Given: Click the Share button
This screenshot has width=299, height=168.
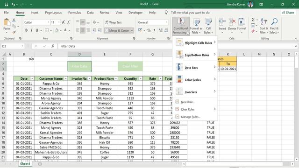Looking at the screenshot, I should (x=288, y=13).
